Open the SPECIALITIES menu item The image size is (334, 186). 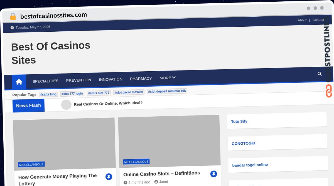pos(45,81)
